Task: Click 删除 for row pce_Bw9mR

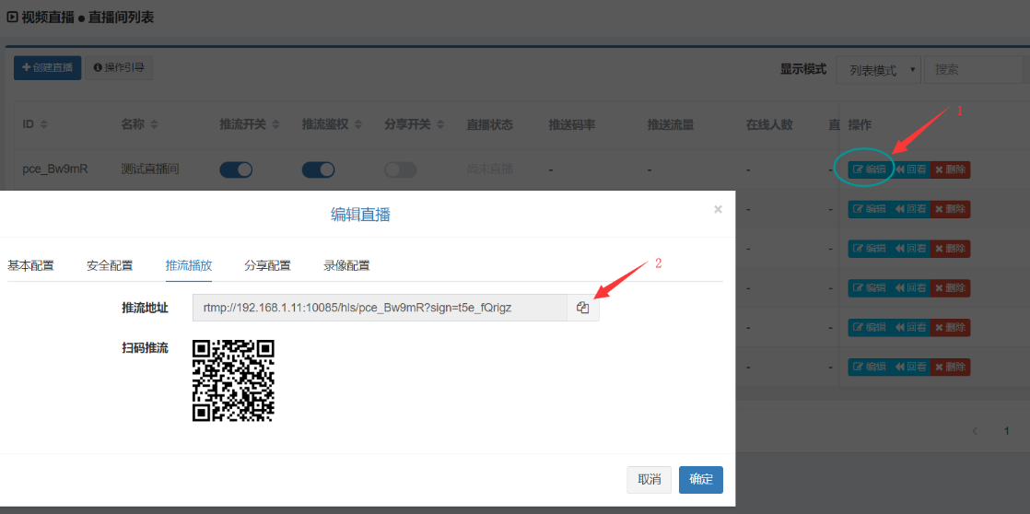Action: click(951, 169)
